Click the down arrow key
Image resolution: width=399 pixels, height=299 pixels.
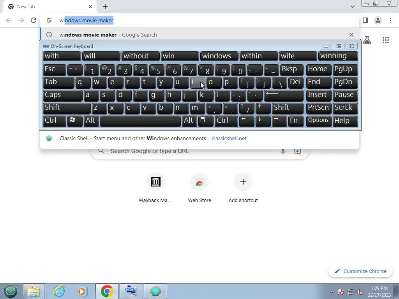(x=263, y=121)
